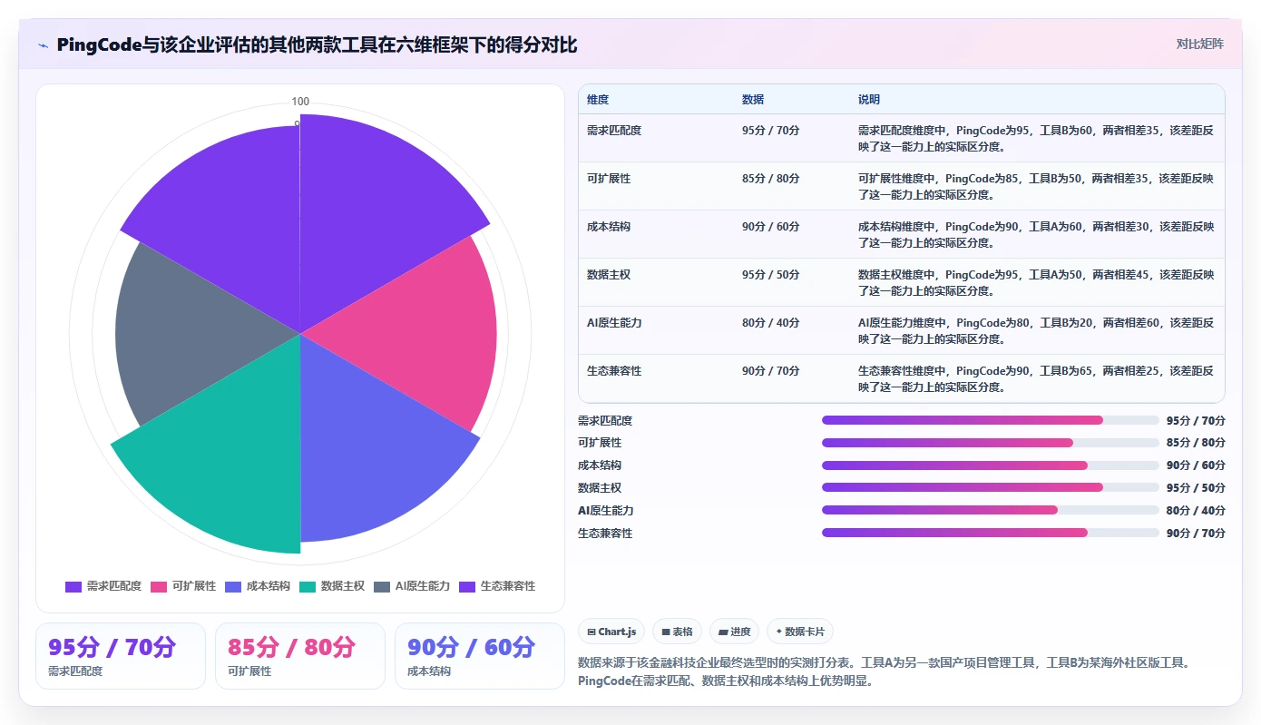Click the 需求匹配度 table row label

click(x=614, y=131)
